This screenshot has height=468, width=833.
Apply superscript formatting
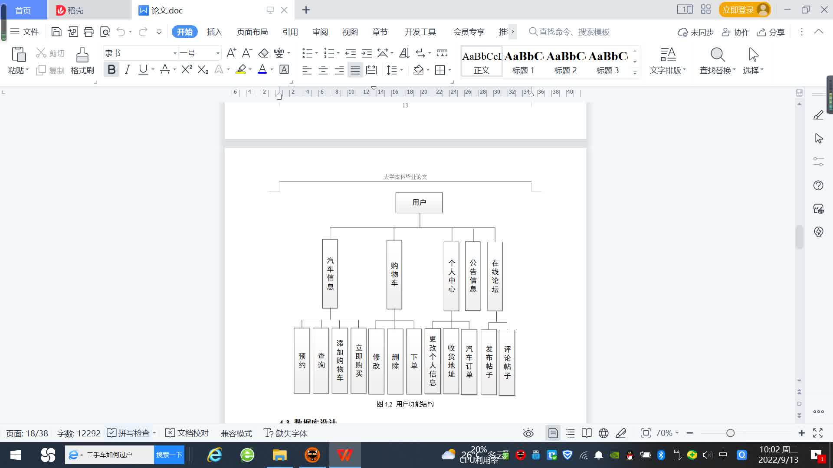point(187,69)
